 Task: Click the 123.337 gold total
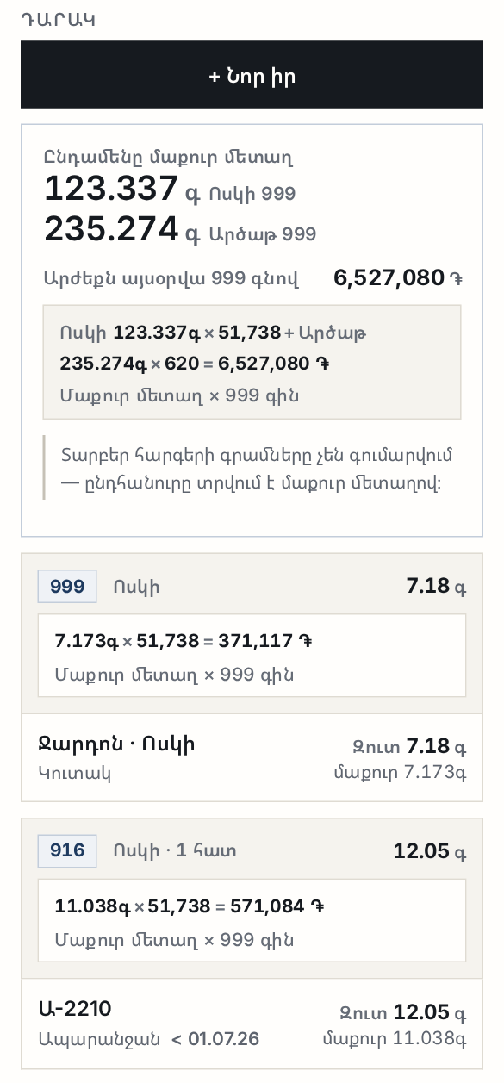click(x=112, y=188)
